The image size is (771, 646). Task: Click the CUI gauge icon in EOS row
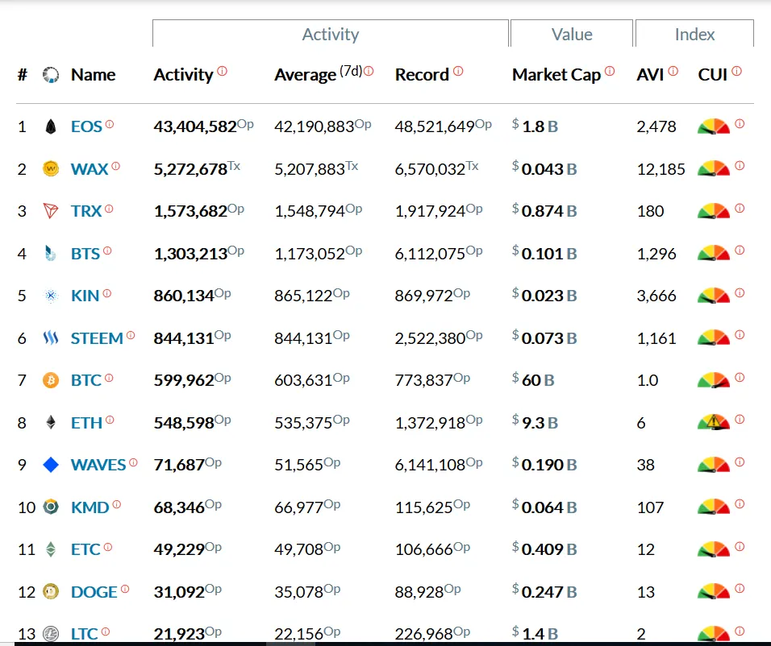(x=714, y=126)
